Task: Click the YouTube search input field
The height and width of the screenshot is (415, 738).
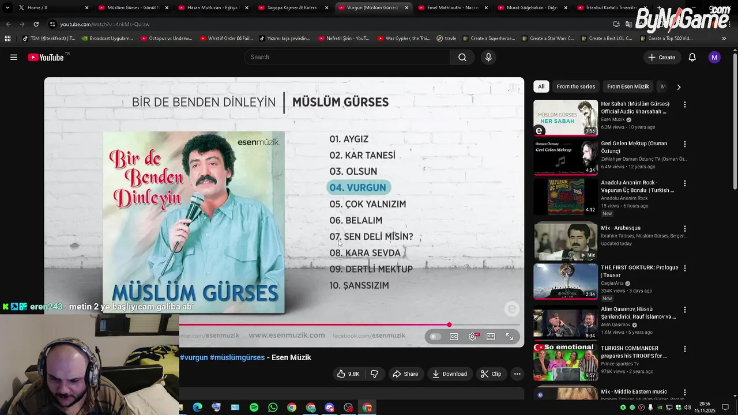Action: coord(347,57)
